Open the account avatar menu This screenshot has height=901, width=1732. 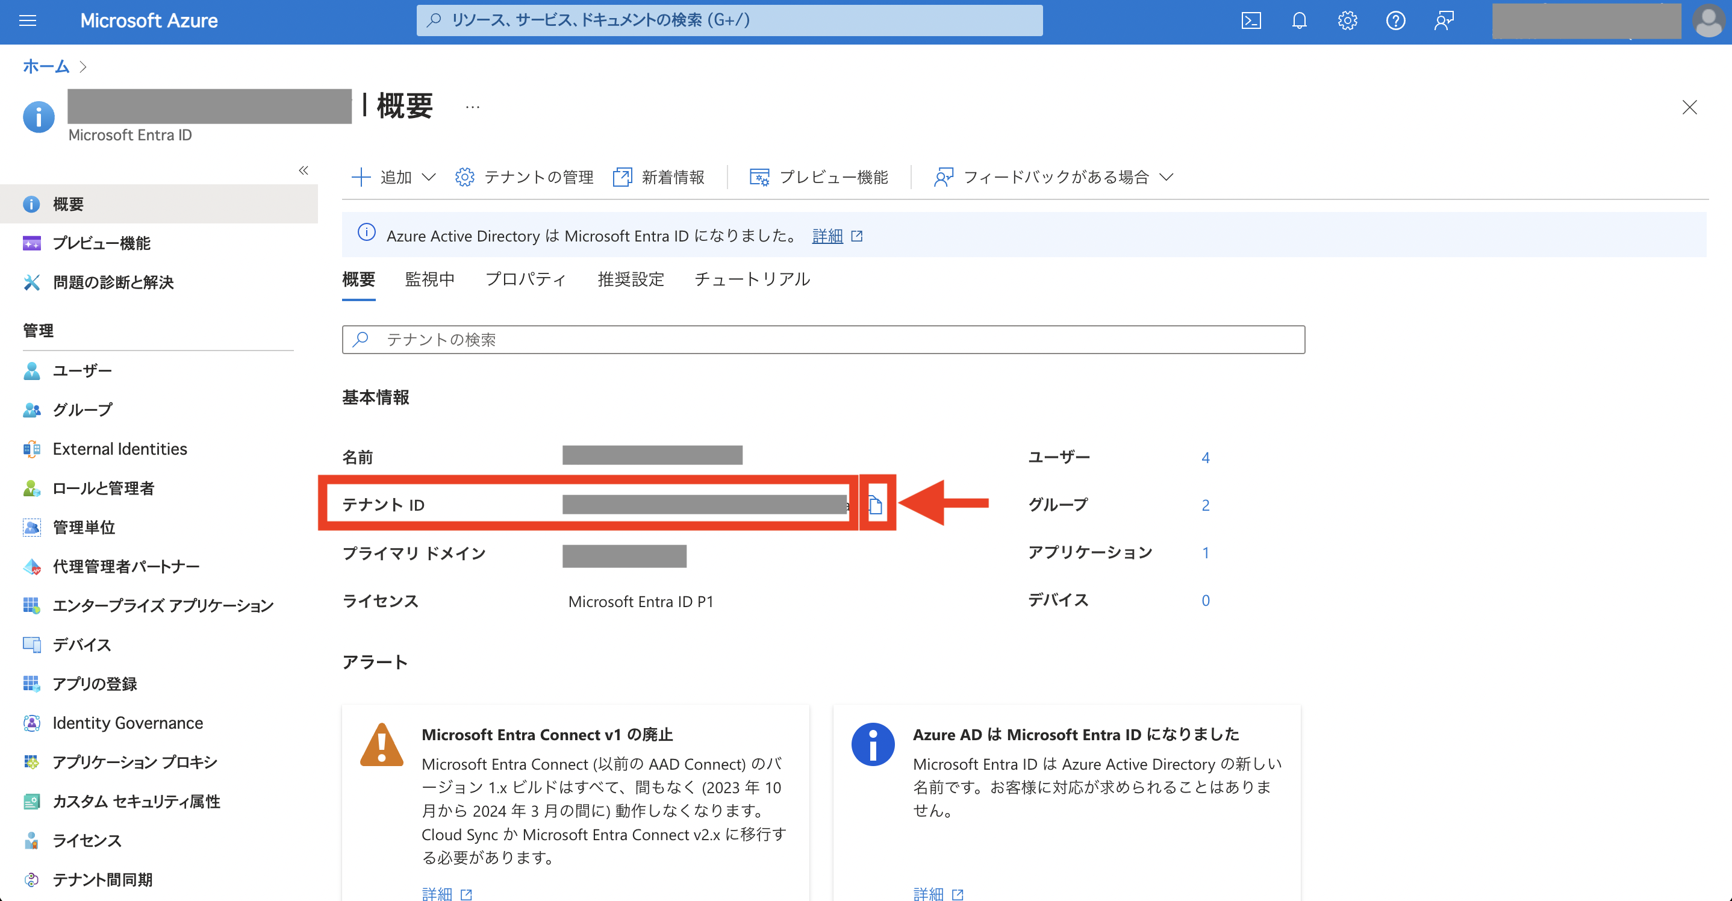coord(1709,21)
